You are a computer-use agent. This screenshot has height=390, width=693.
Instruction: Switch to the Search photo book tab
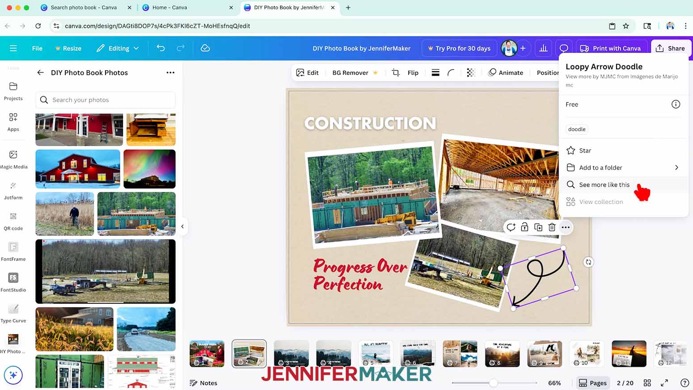point(84,8)
